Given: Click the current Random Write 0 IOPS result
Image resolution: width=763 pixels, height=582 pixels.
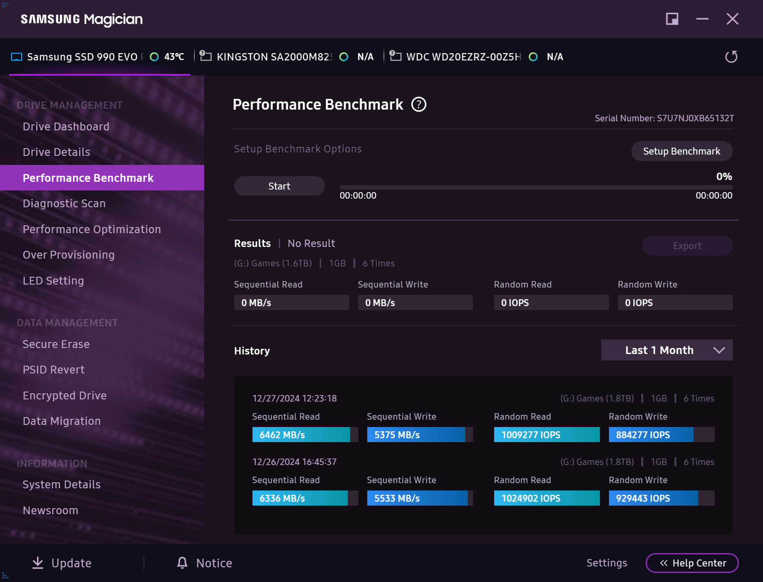Looking at the screenshot, I should [675, 303].
